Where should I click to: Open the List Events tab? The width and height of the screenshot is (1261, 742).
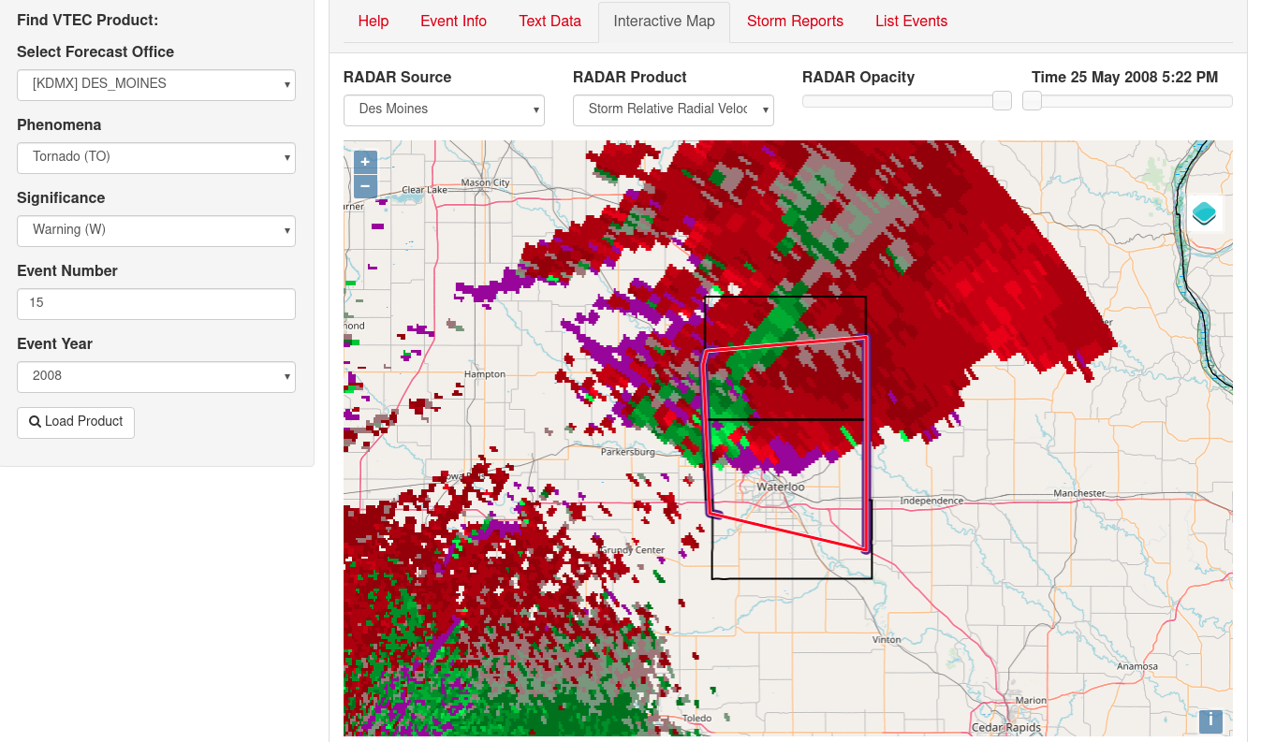click(x=911, y=22)
